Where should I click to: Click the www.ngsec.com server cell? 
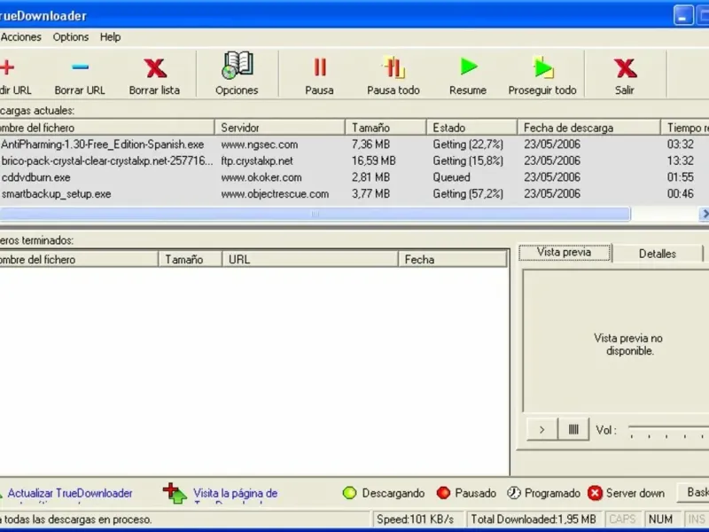260,145
